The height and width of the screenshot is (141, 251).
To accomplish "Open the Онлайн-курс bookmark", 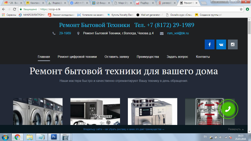I will click(x=179, y=15).
